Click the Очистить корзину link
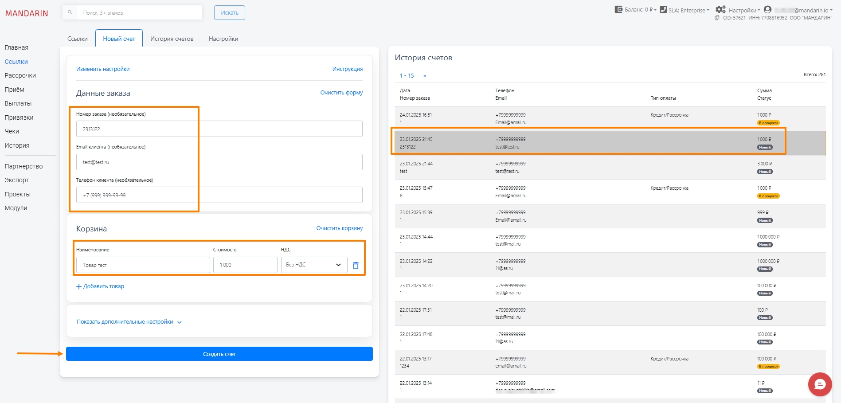 [x=339, y=228]
